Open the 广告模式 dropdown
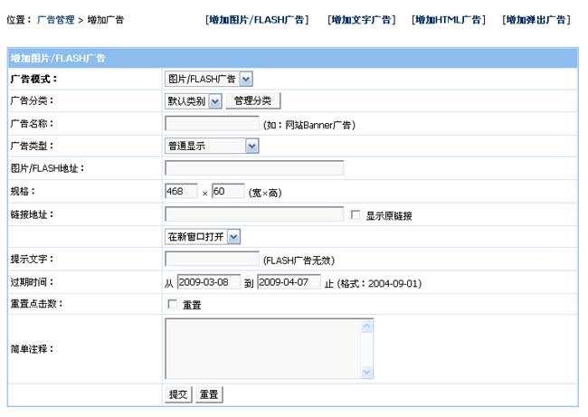This screenshot has height=417, width=588. pyautogui.click(x=208, y=80)
